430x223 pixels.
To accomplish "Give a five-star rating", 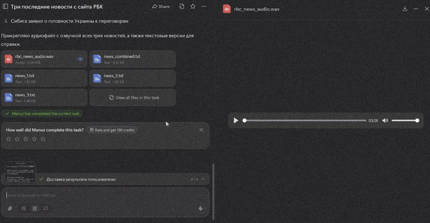I will (43, 139).
